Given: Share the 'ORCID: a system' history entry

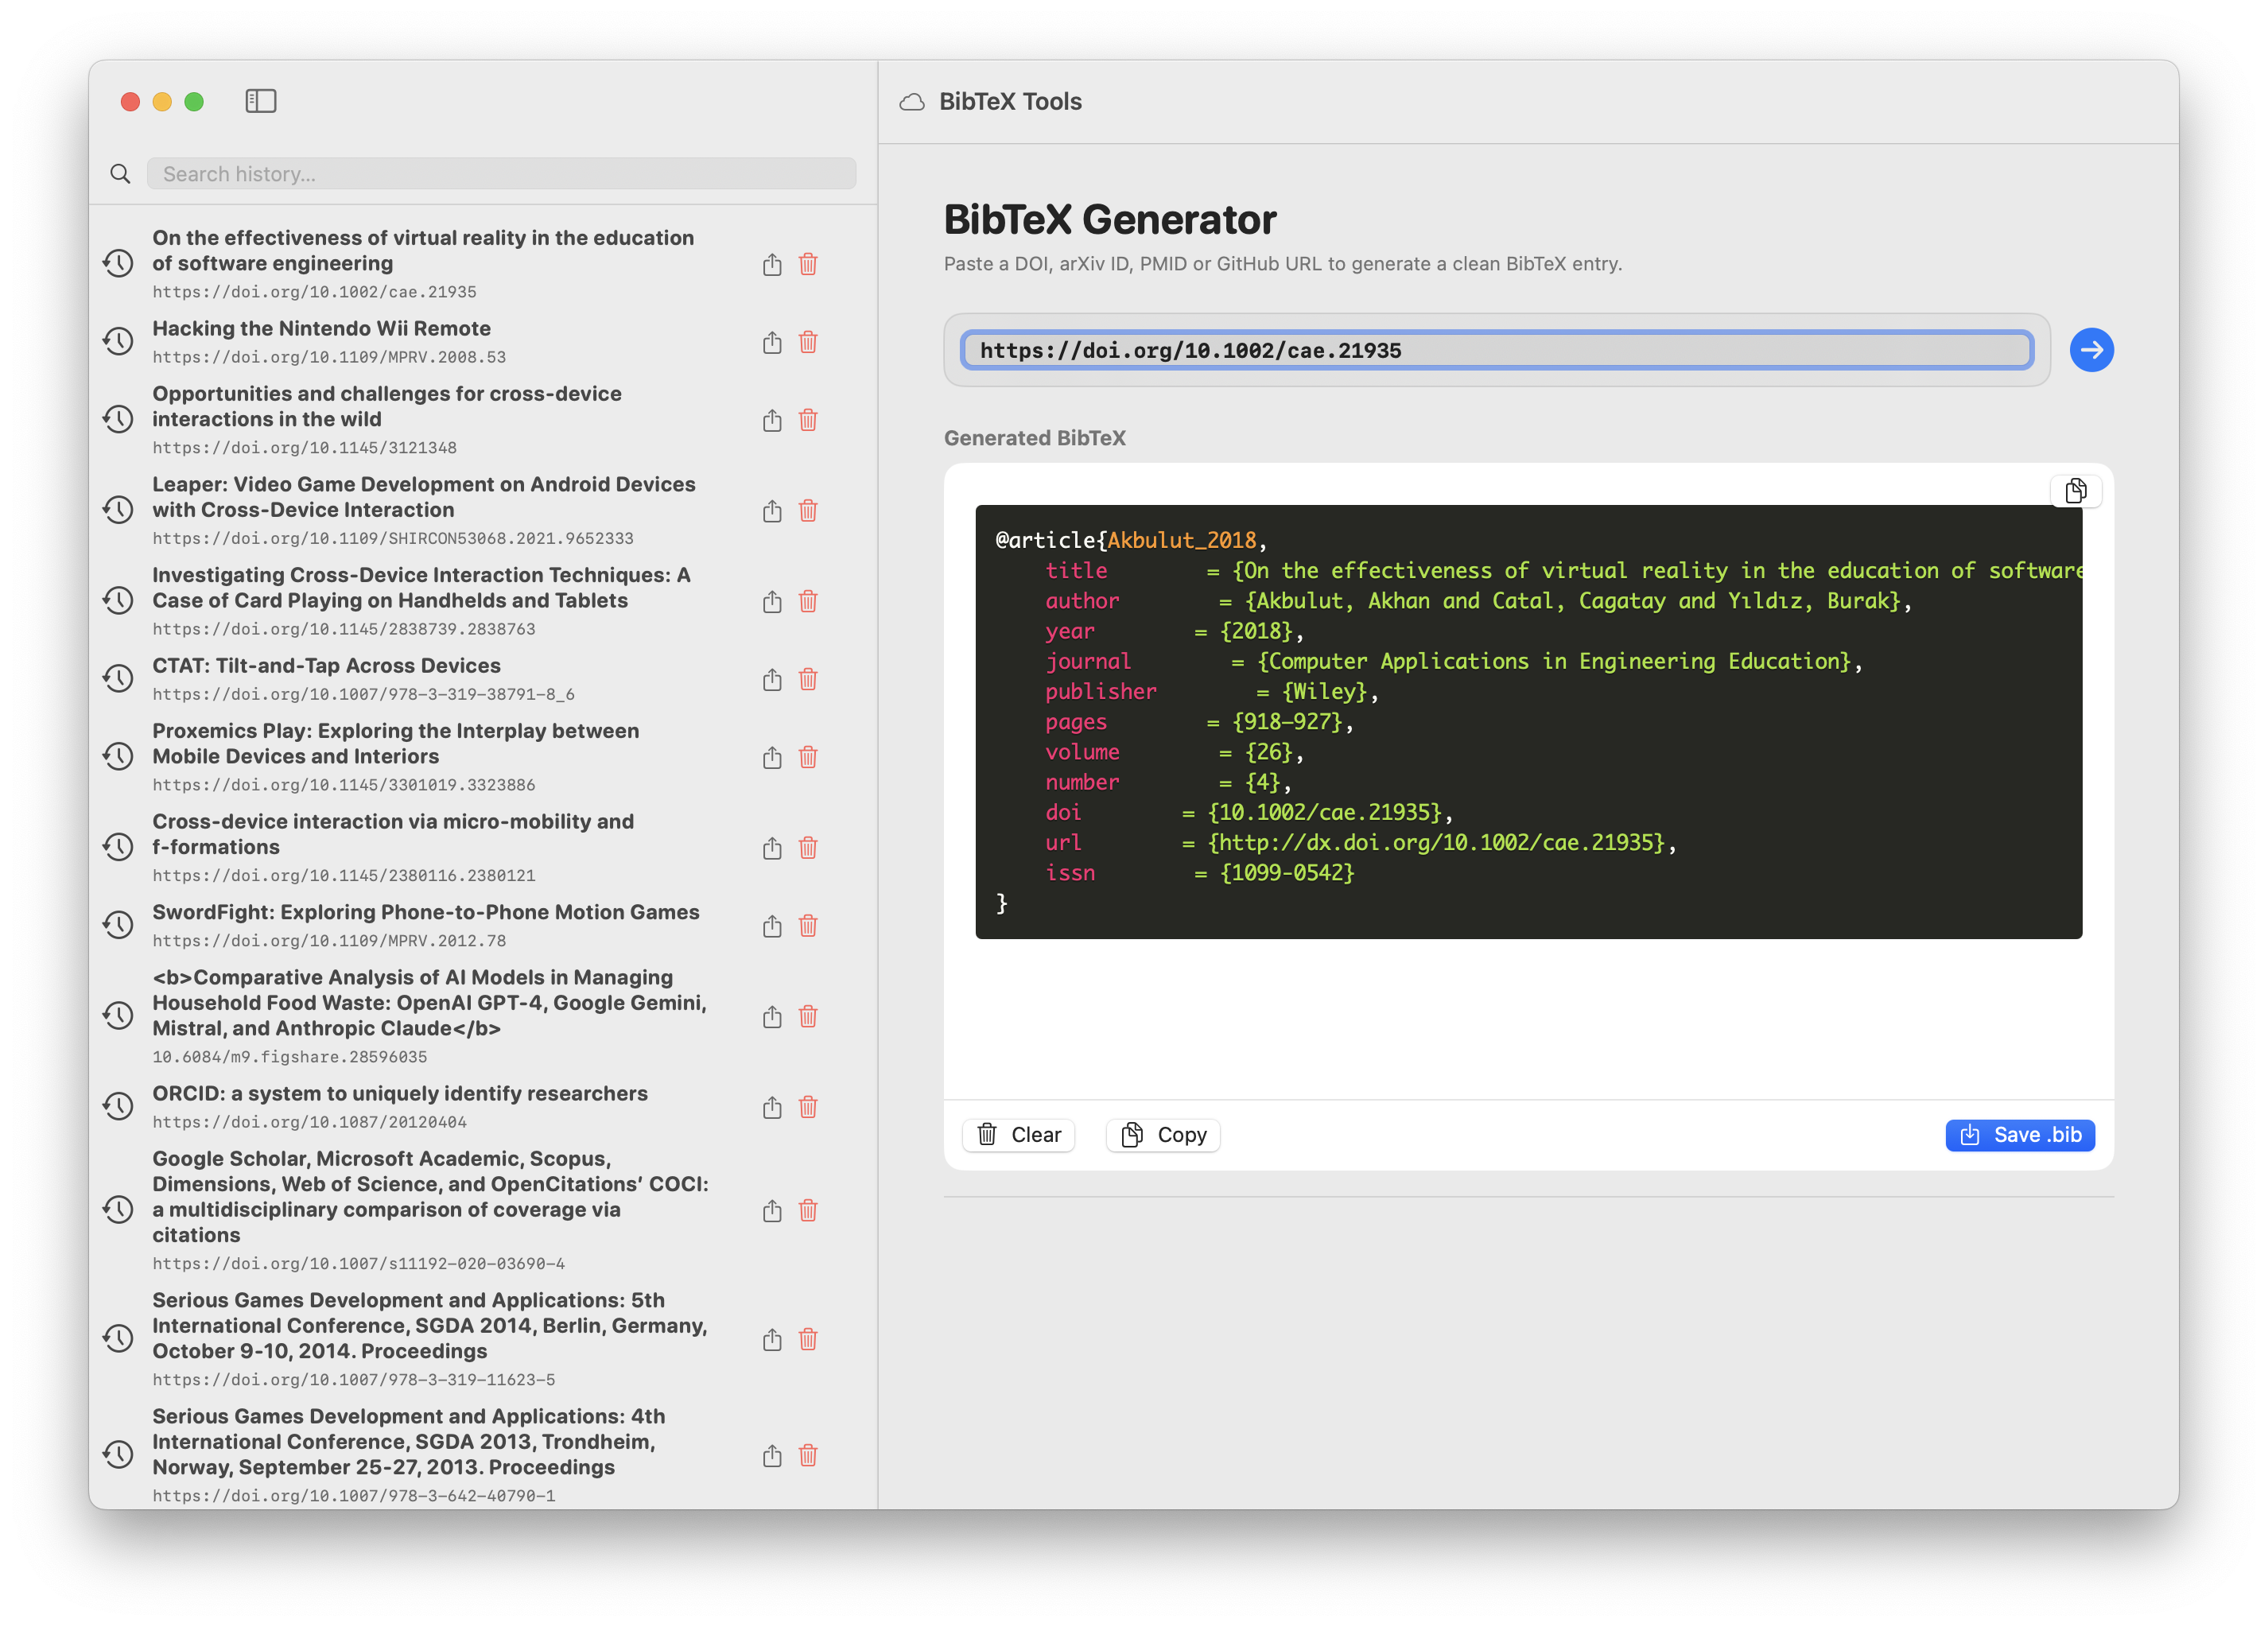Looking at the screenshot, I should coord(772,1107).
